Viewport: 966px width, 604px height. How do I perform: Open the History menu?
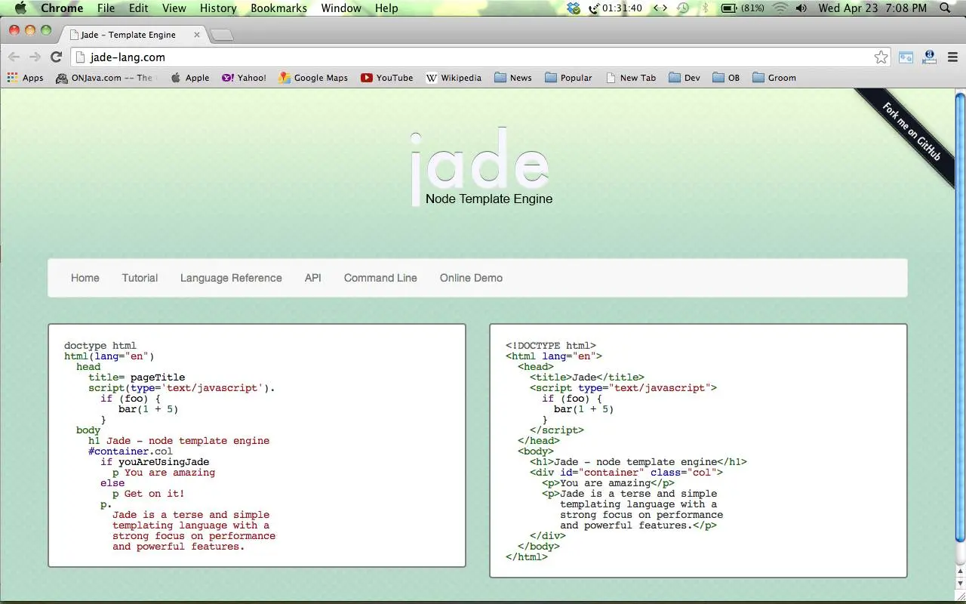tap(218, 8)
